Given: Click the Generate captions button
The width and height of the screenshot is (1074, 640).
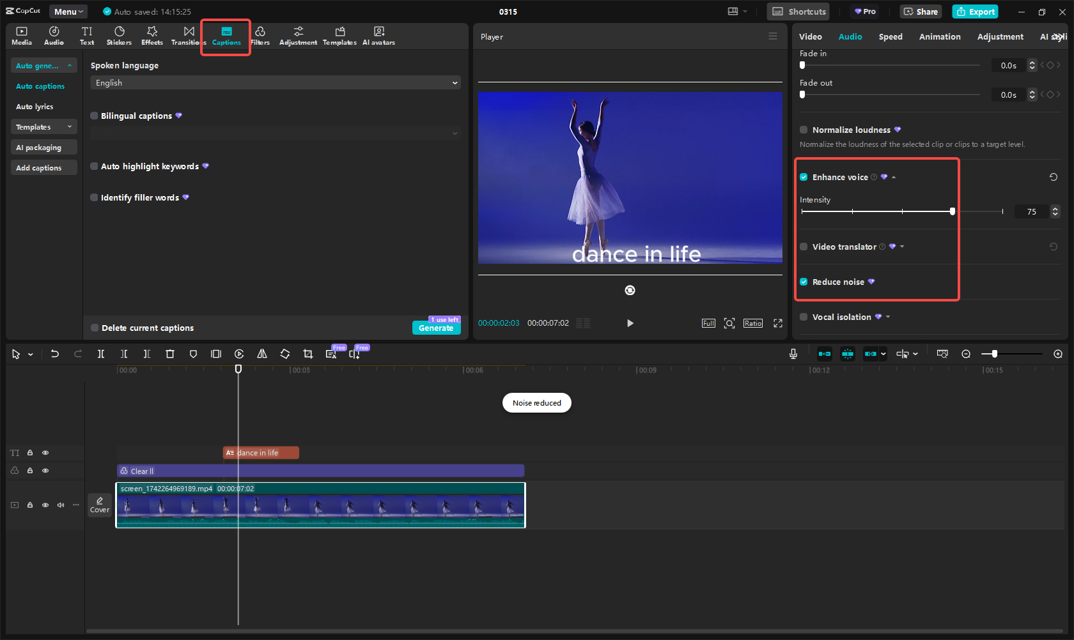Looking at the screenshot, I should coord(437,328).
